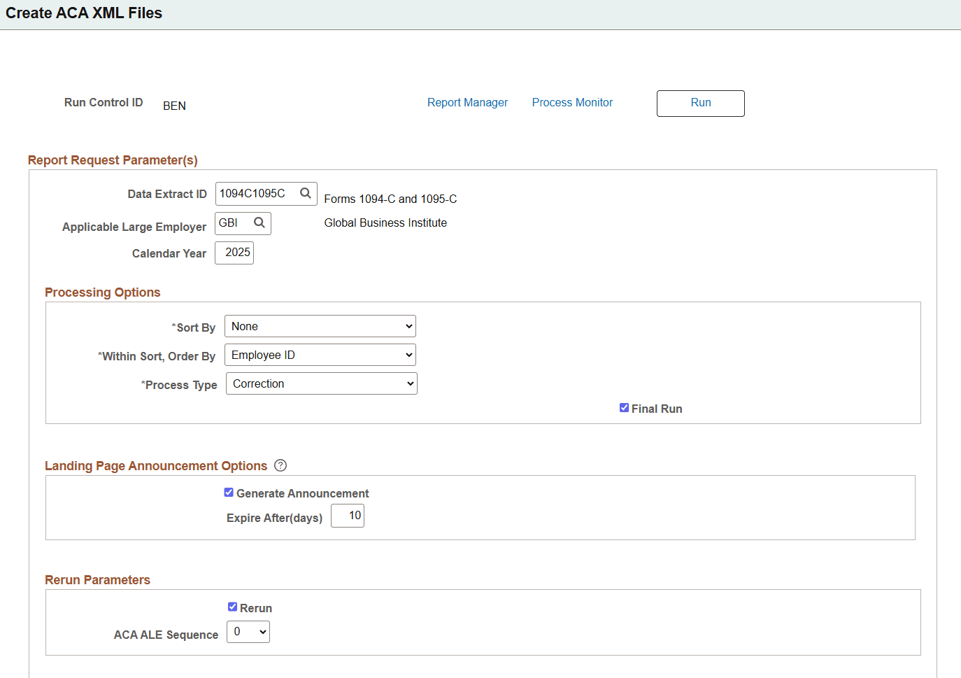Screen dimensions: 961x678
Task: Uncheck the Final Run checkbox
Action: pos(624,408)
